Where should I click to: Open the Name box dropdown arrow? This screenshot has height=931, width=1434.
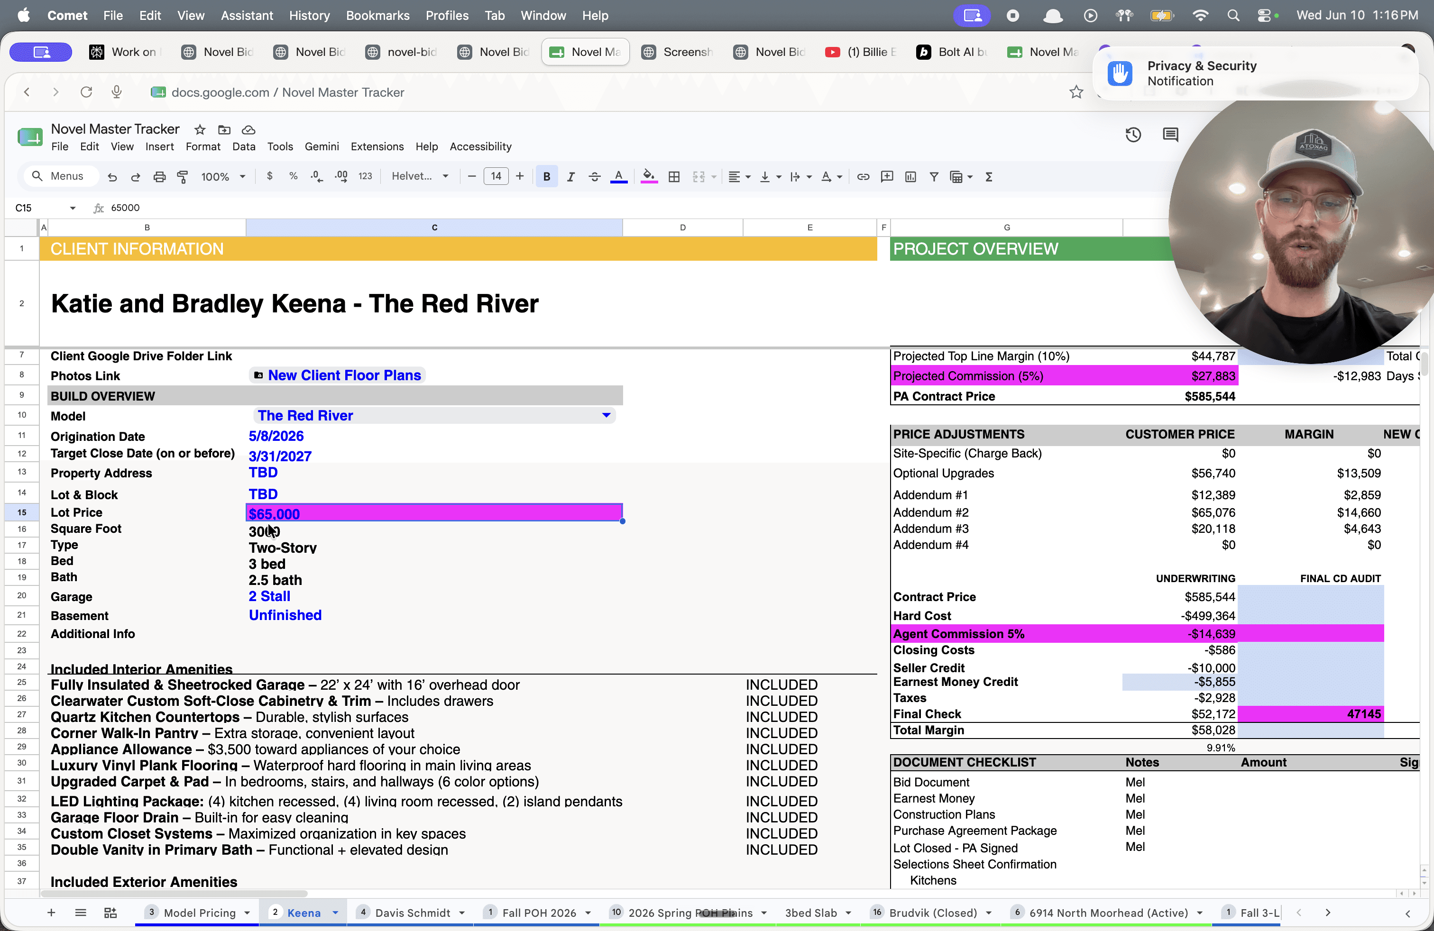point(72,208)
